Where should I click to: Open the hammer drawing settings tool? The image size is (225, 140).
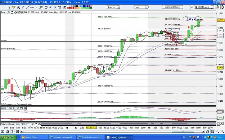[64, 7]
